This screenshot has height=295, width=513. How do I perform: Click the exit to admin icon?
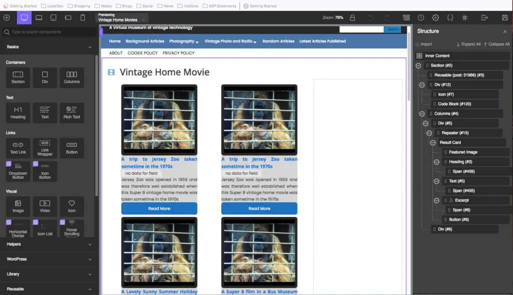point(484,18)
